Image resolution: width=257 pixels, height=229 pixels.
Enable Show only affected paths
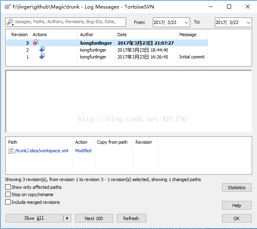pyautogui.click(x=8, y=187)
